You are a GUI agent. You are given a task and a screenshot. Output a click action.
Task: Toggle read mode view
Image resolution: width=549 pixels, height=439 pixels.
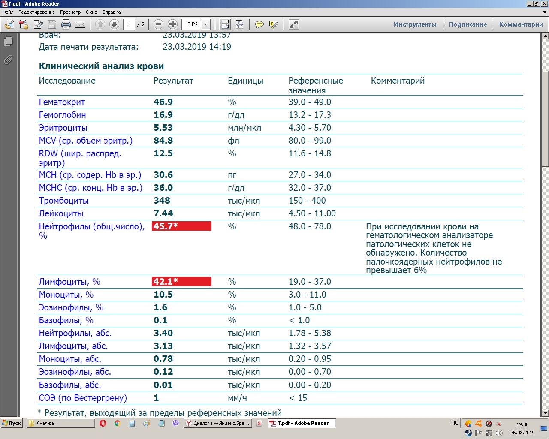(294, 24)
